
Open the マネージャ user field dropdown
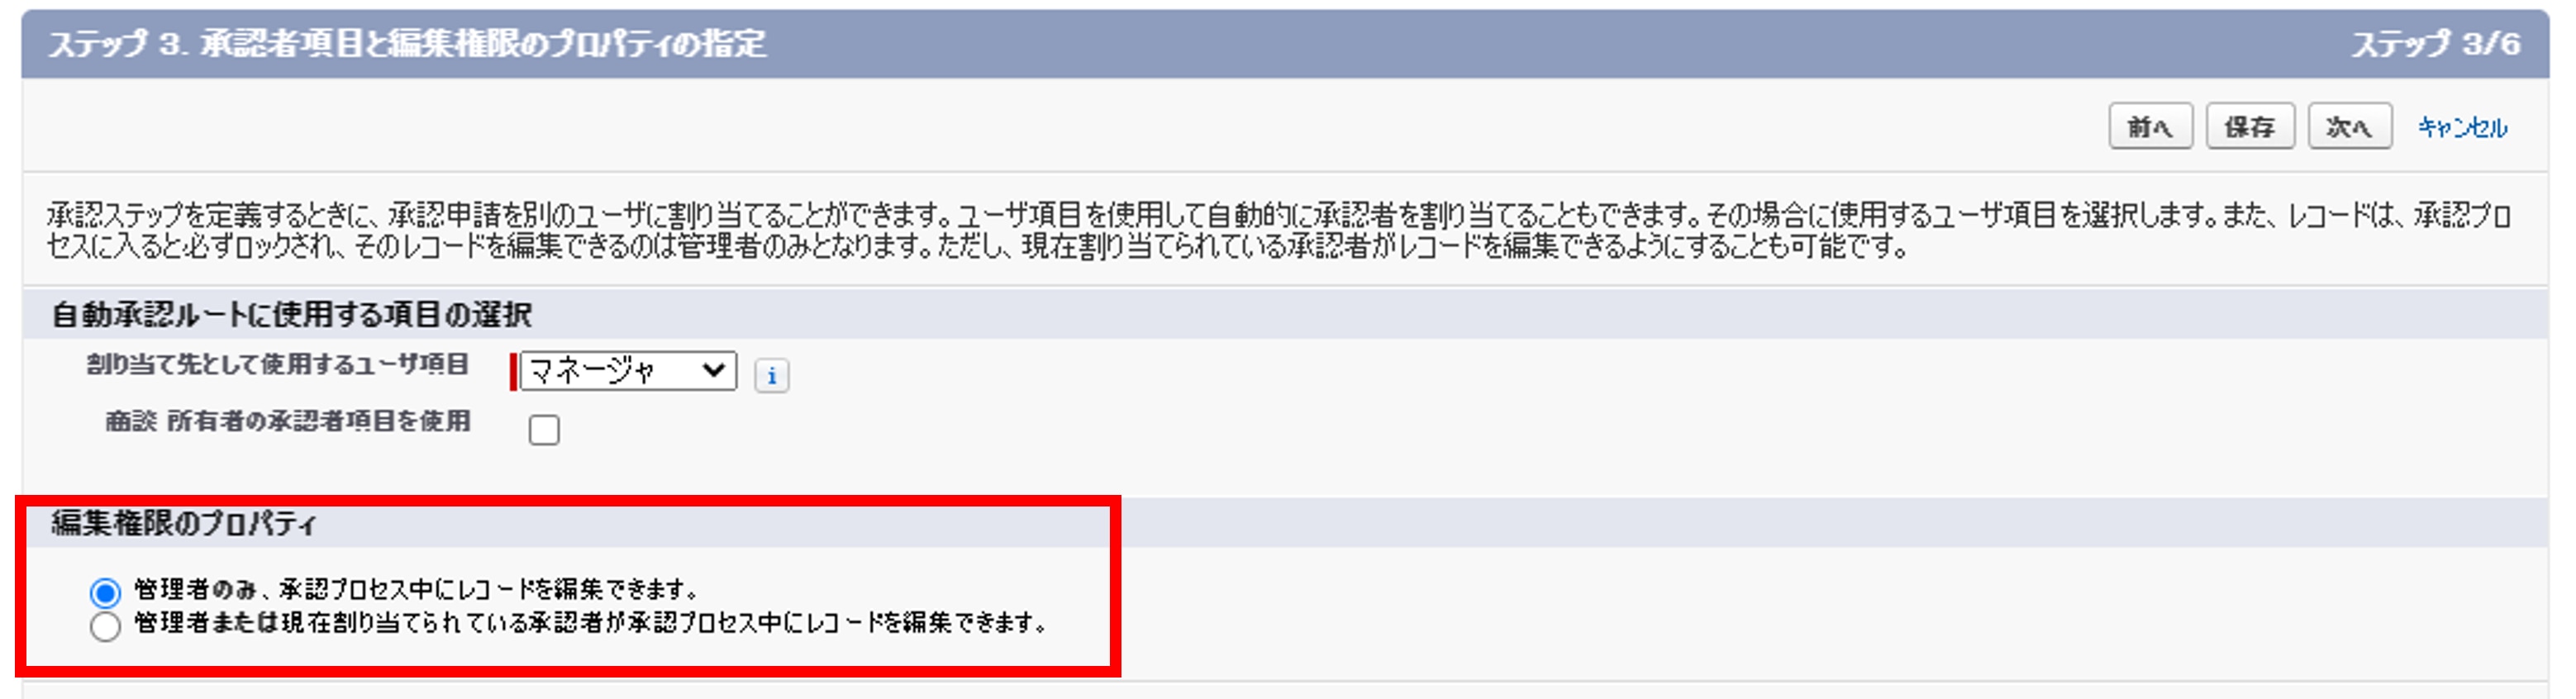click(x=628, y=371)
